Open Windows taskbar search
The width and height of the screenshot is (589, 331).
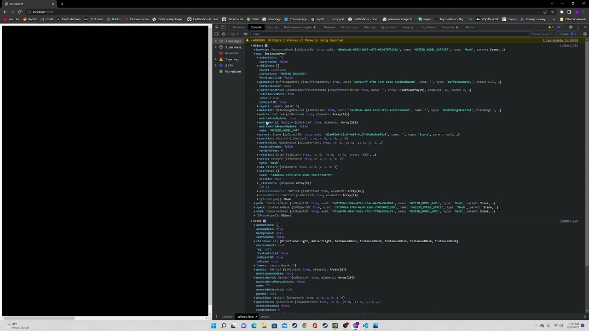[224, 326]
